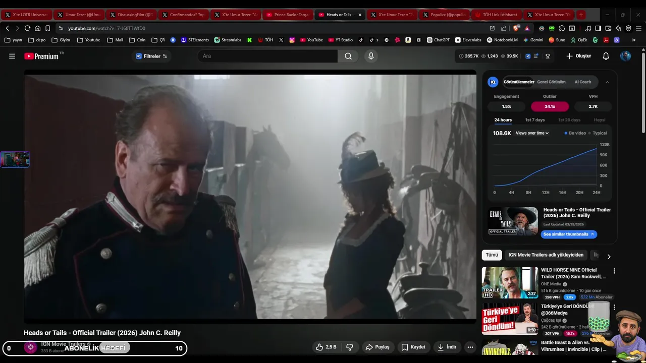Click Heads or Tails thumbnail in vidIQ panel

[513, 221]
